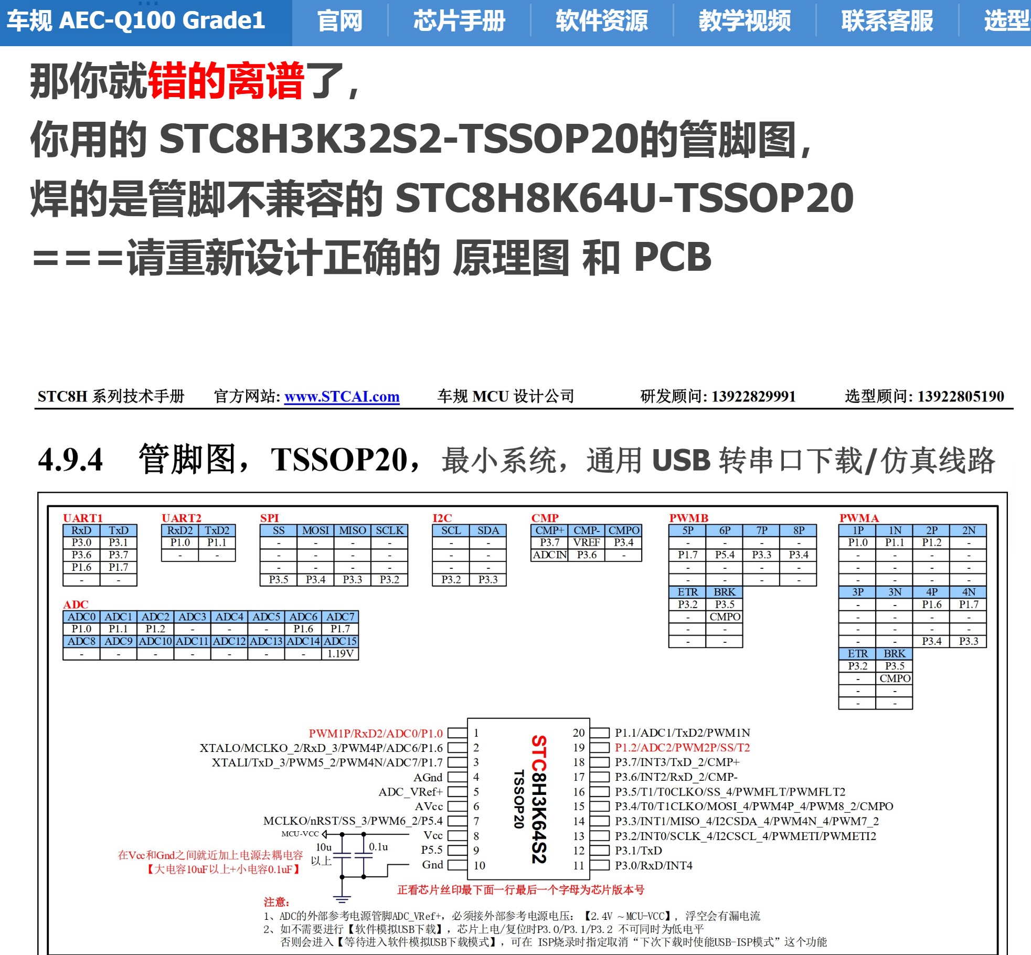Click the red text 错的离谱

[226, 81]
